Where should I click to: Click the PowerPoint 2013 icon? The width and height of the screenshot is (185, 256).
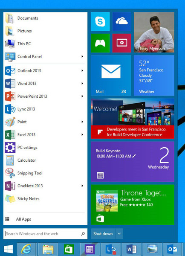tap(10, 96)
